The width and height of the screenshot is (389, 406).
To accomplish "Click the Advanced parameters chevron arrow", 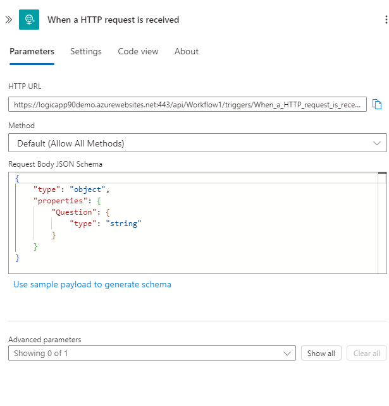I will (287, 354).
